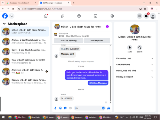Viewport: 160px width, 120px height.
Task: Open the Video (Watch) icon
Action: pos(79,16)
